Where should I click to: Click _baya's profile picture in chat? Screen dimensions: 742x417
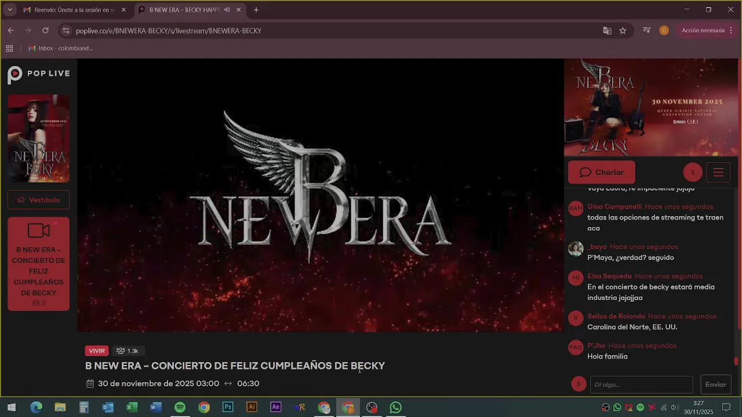[576, 248]
